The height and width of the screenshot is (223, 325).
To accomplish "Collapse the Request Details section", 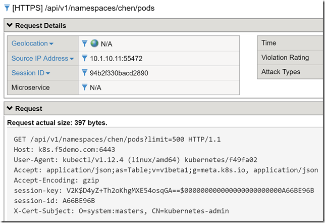I will (x=10, y=25).
